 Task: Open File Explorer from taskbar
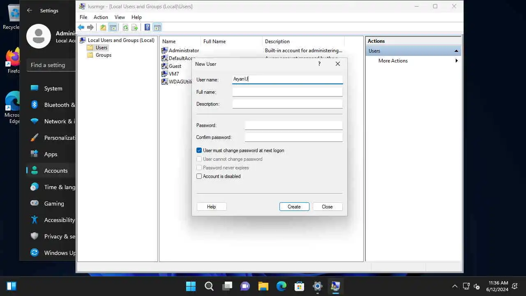[x=263, y=286]
